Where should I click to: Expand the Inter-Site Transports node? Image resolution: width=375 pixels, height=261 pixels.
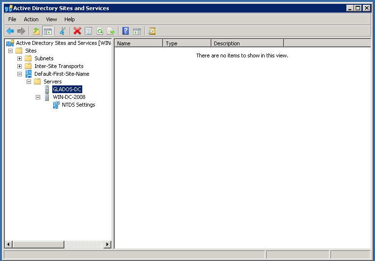20,66
